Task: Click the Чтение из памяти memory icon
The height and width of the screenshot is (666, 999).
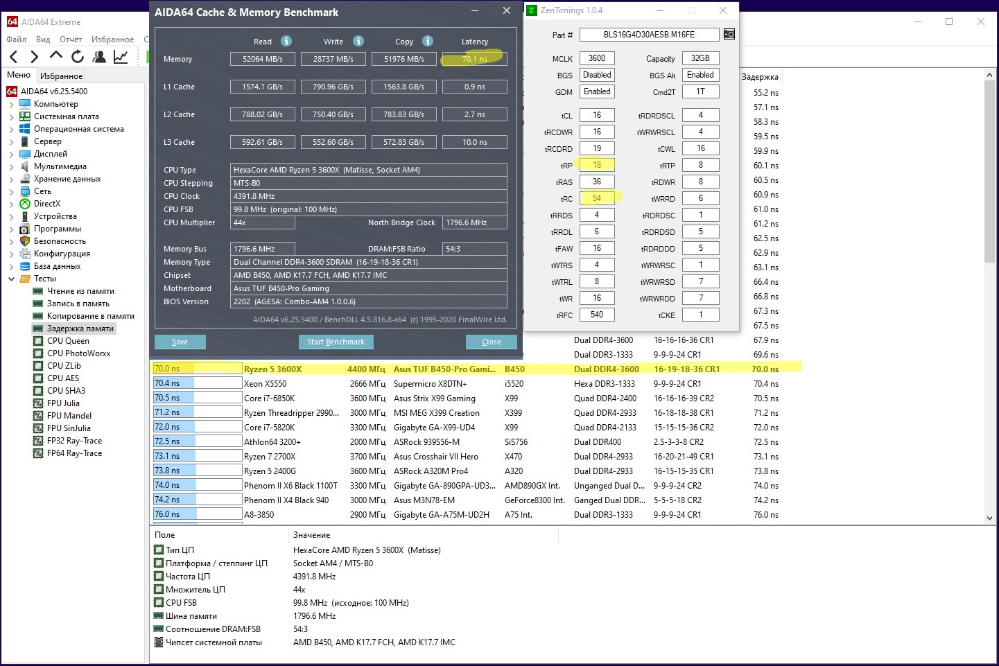Action: (x=38, y=291)
